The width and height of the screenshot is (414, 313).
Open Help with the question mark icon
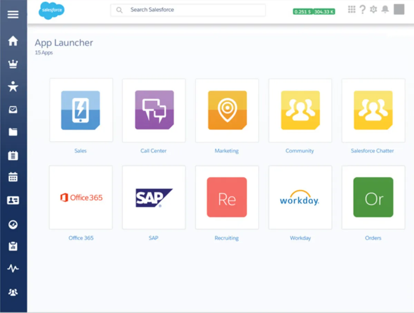(363, 9)
